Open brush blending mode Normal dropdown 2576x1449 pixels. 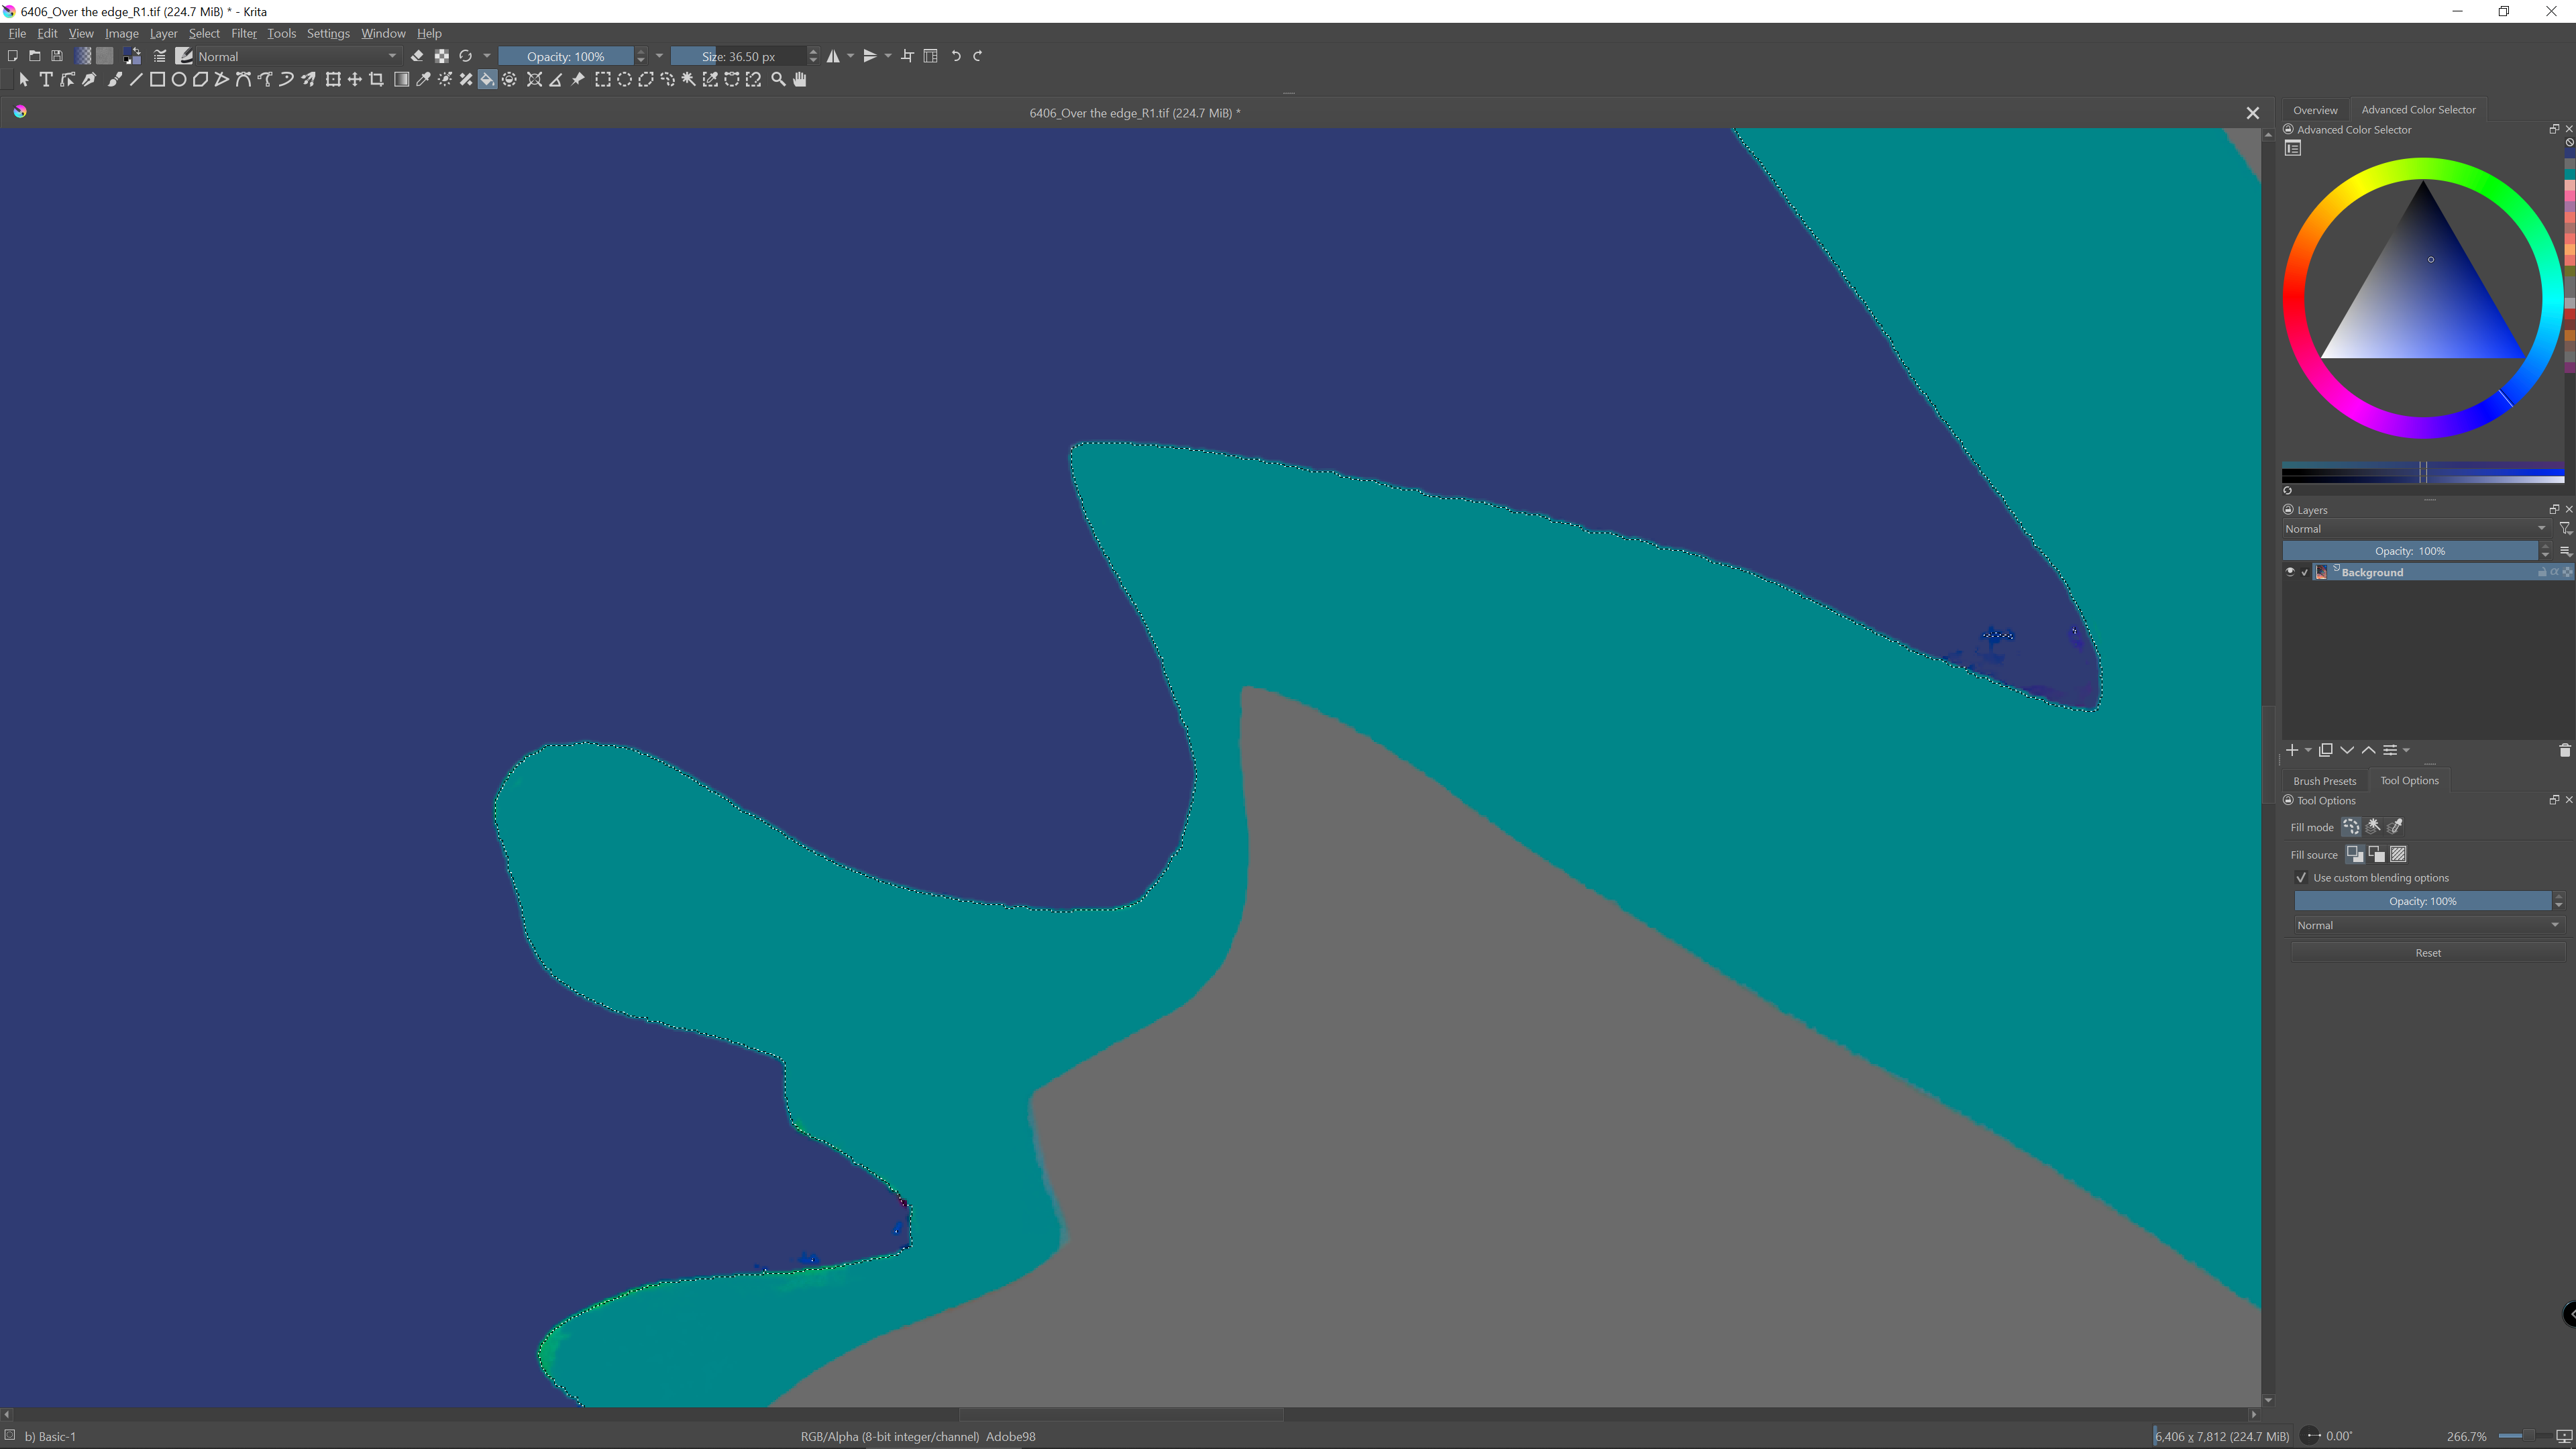(x=297, y=56)
